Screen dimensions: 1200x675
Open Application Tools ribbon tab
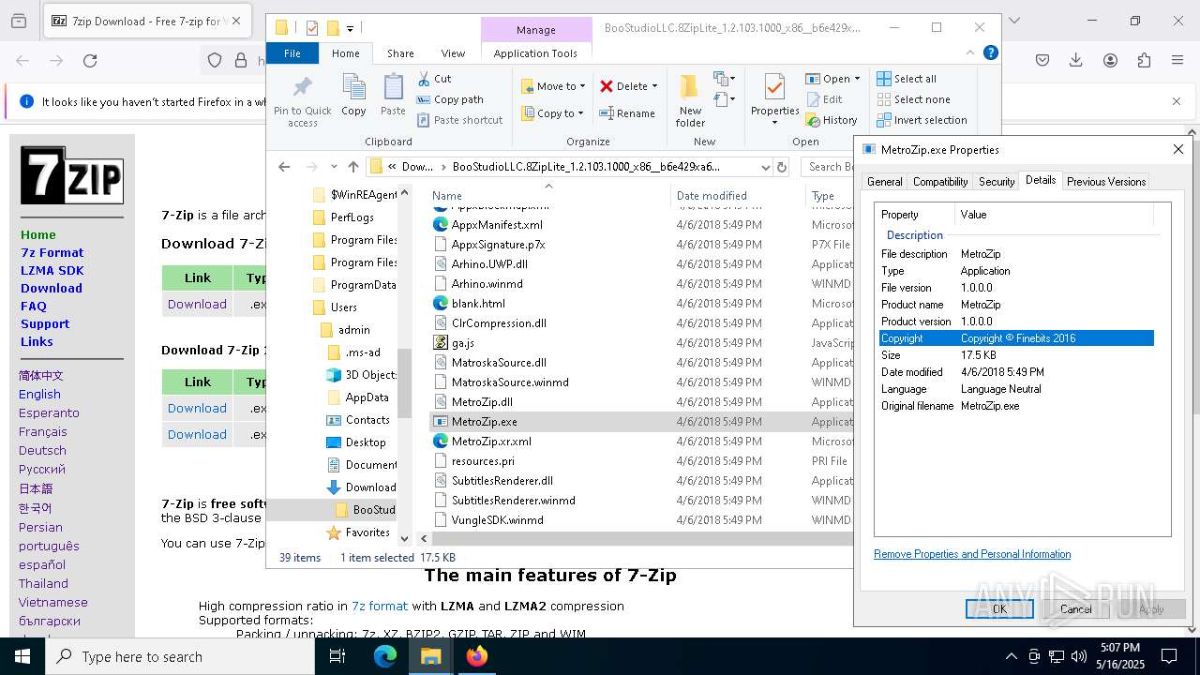(535, 53)
